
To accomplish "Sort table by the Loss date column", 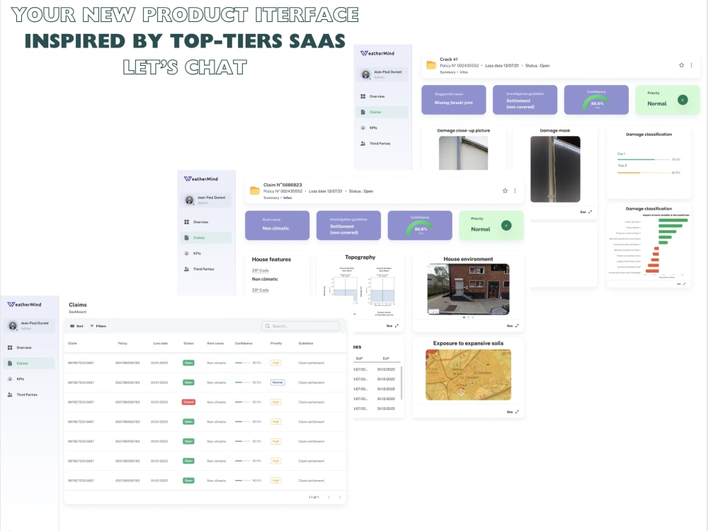I will point(160,343).
